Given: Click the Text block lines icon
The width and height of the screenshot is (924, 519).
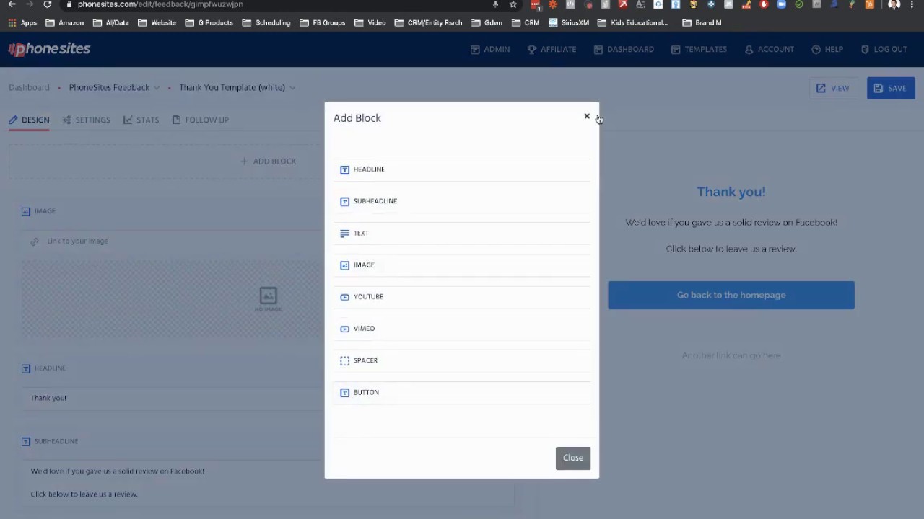Looking at the screenshot, I should click(344, 233).
